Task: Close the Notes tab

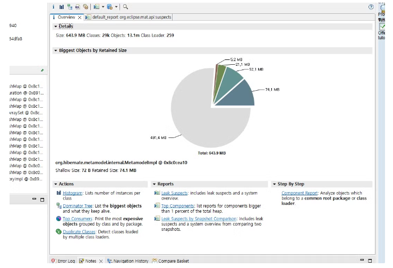Action: (101, 261)
